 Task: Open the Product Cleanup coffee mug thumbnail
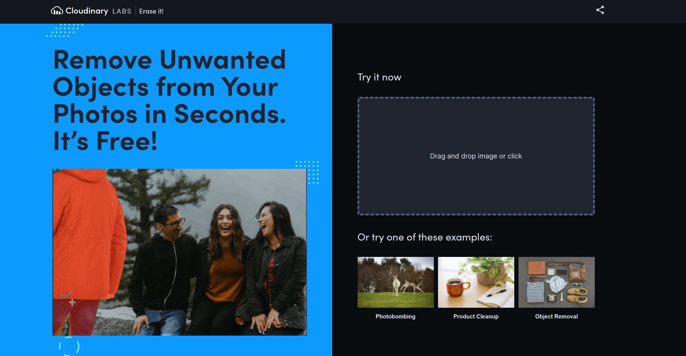pyautogui.click(x=476, y=282)
